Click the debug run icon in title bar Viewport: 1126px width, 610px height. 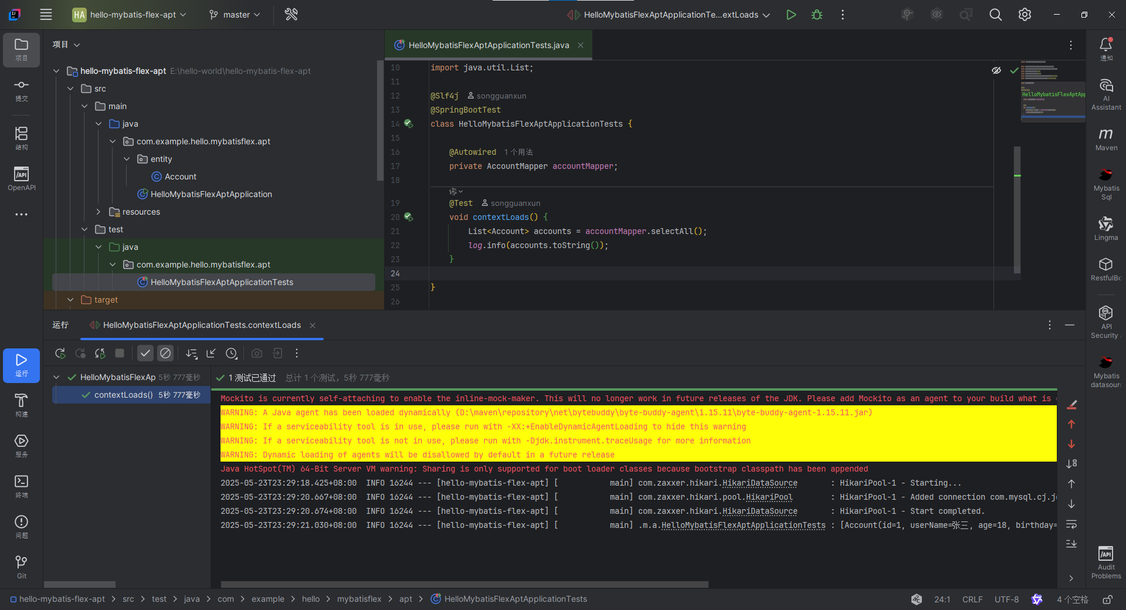816,15
